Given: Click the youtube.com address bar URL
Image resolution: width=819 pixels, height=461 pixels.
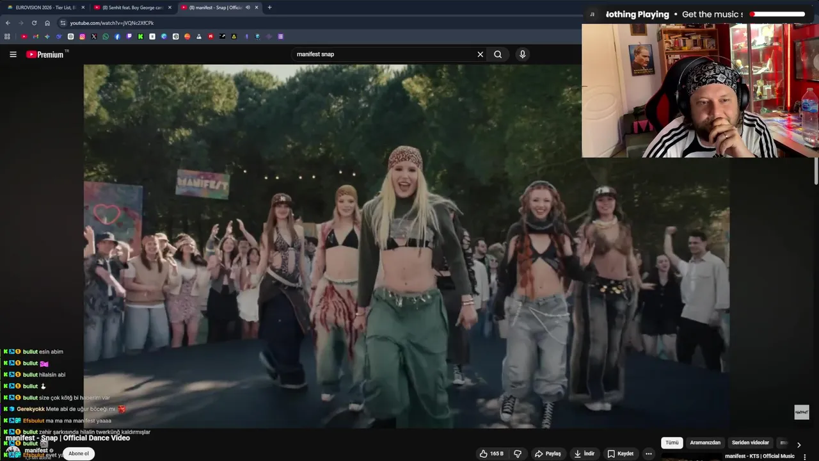Looking at the screenshot, I should (112, 23).
